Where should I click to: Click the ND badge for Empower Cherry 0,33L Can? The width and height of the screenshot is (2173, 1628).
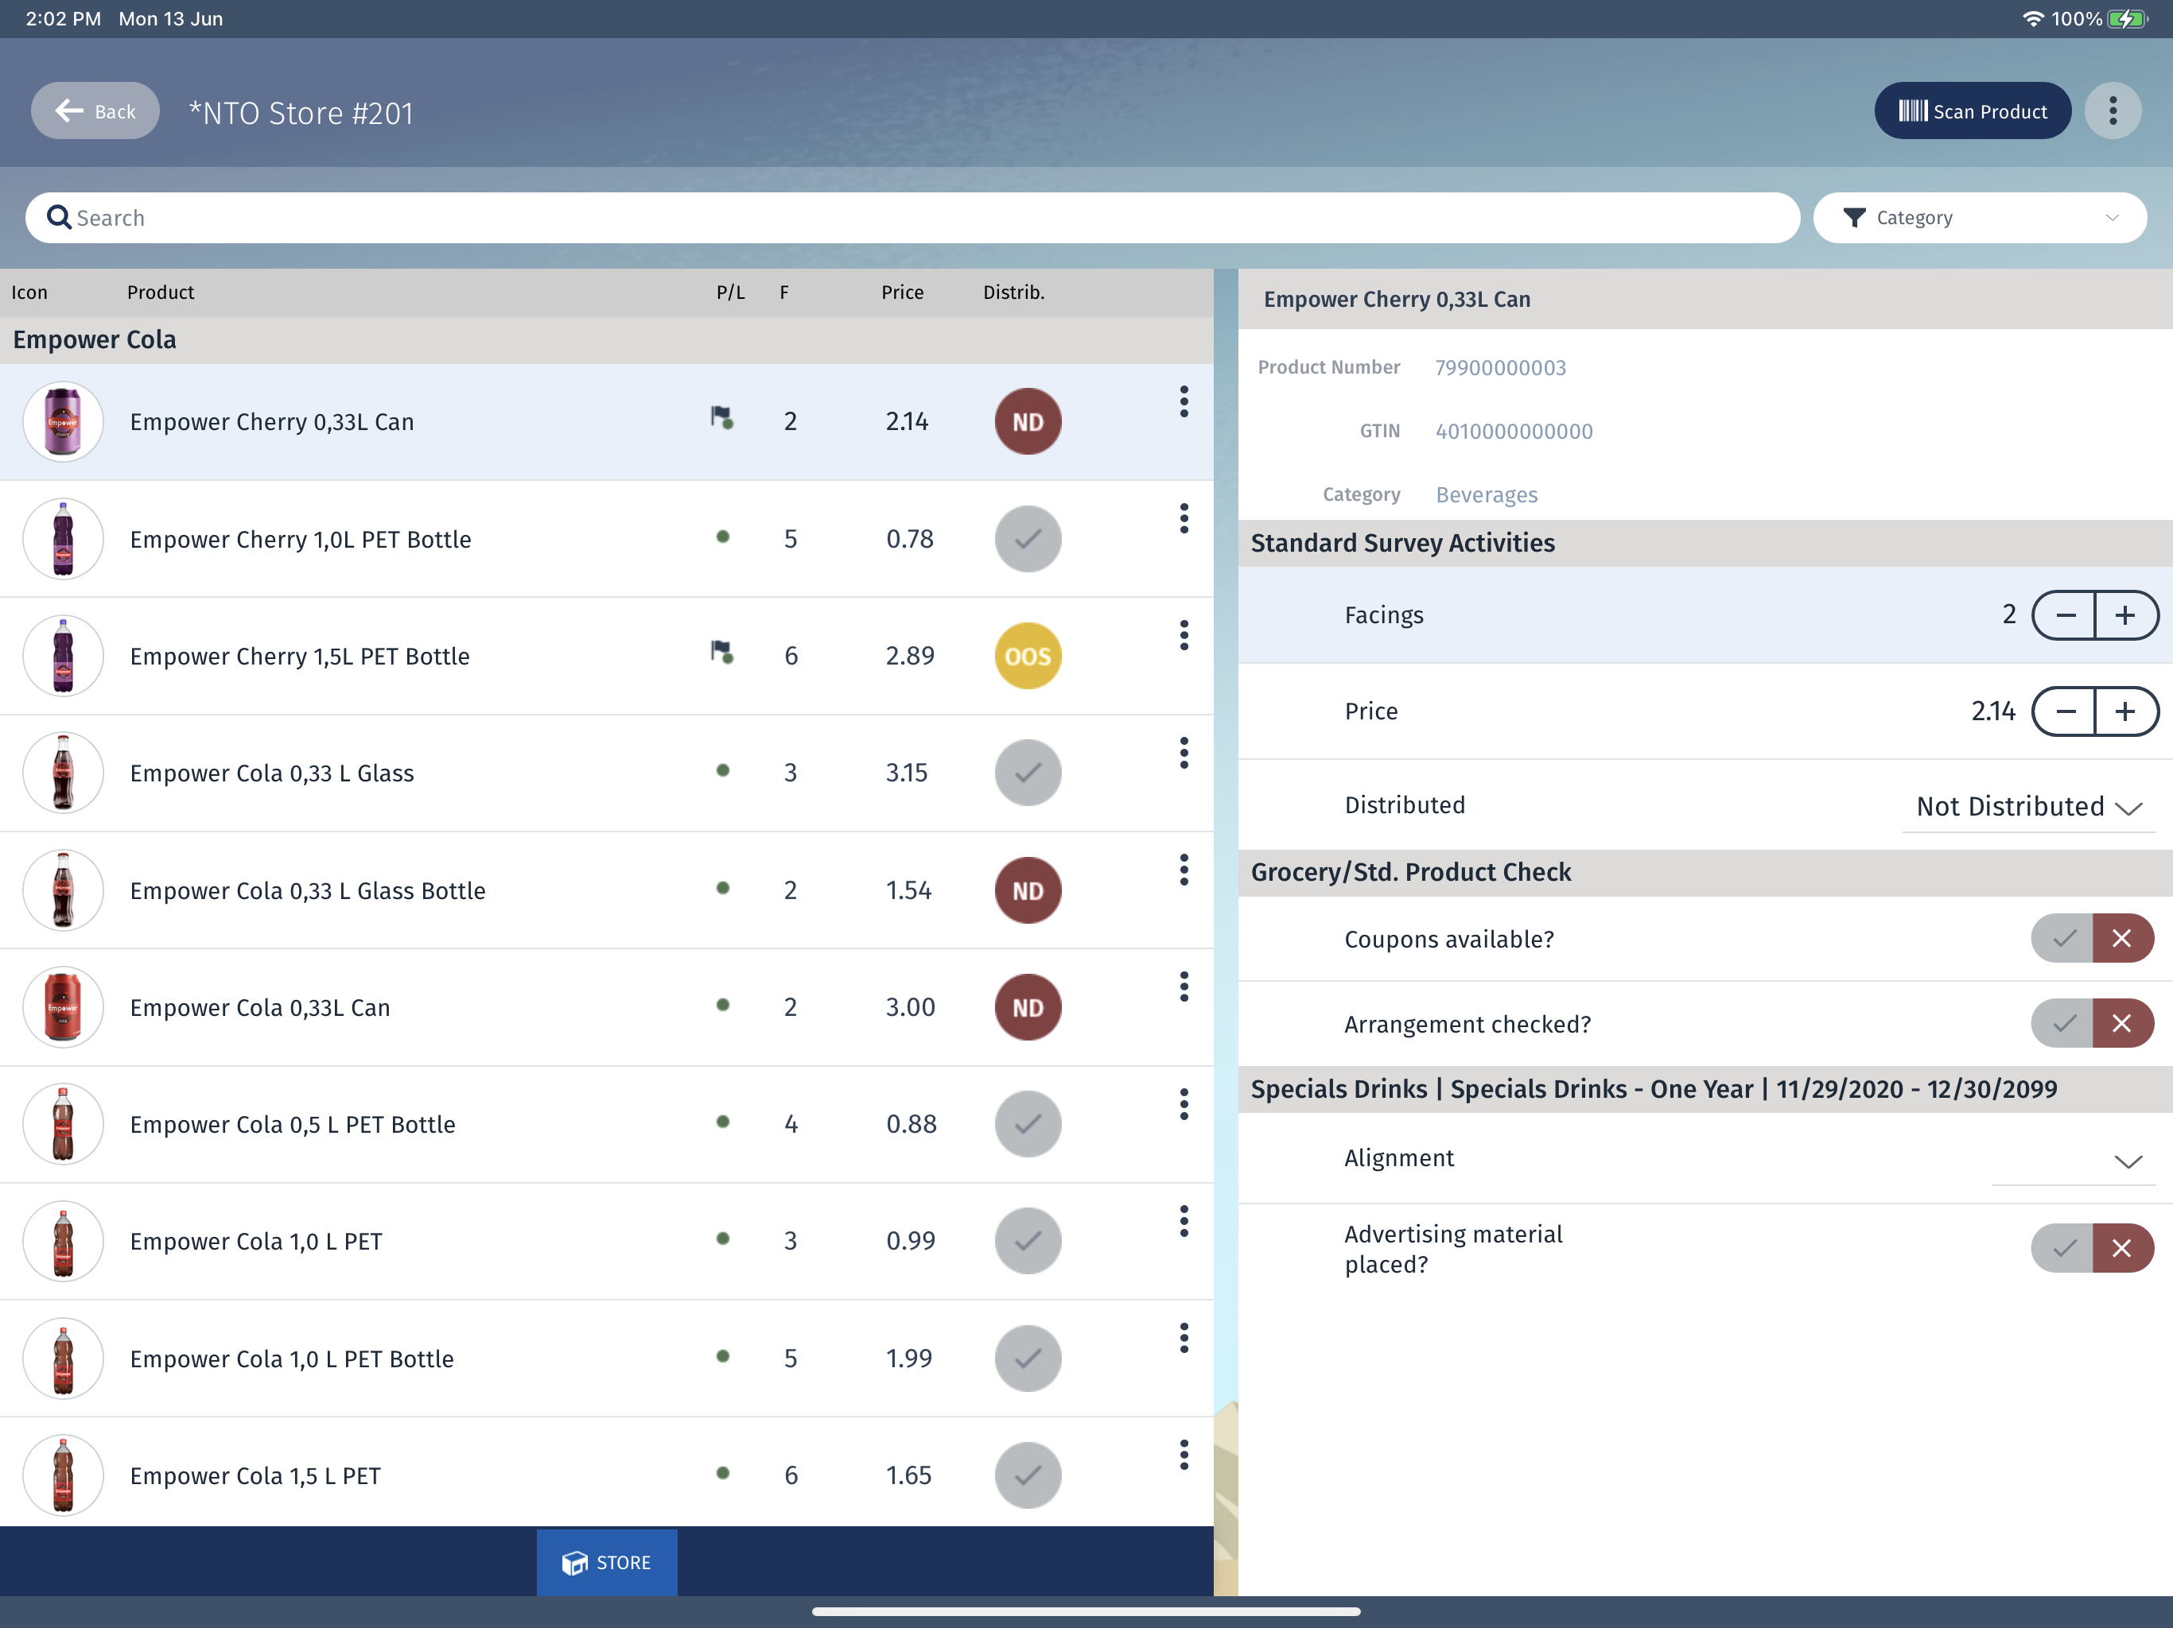(1027, 421)
